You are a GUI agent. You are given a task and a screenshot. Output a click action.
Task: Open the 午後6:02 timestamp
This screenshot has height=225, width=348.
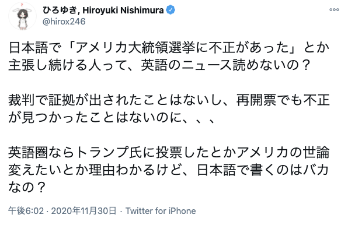coord(26,210)
